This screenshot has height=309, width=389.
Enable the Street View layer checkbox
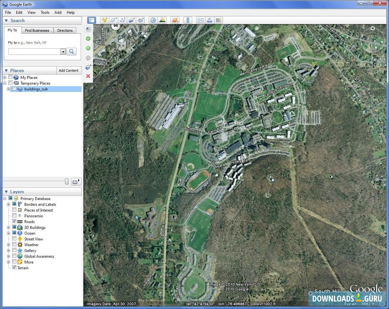coord(14,239)
